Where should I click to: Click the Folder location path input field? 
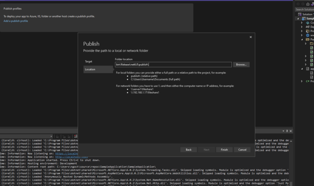173,65
